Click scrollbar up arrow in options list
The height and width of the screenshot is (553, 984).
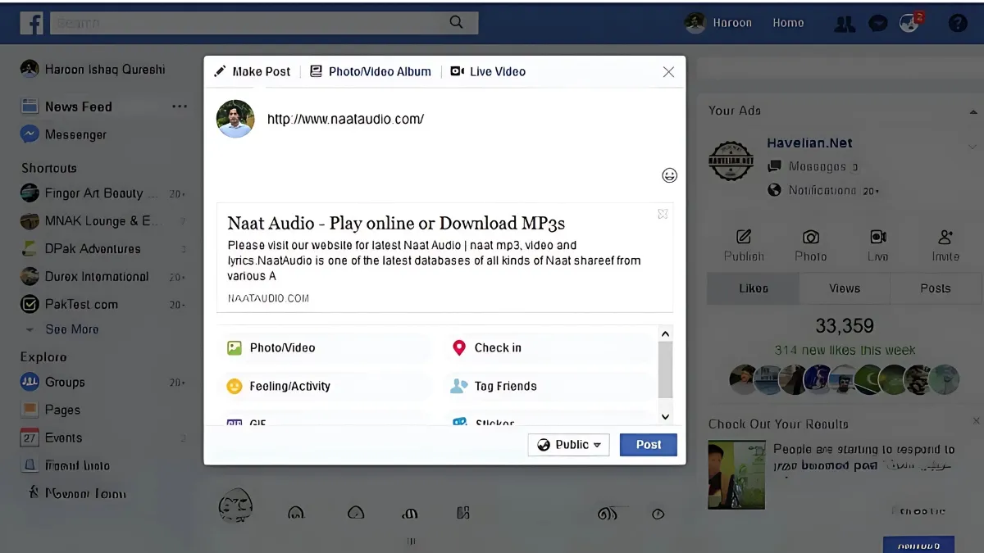pyautogui.click(x=665, y=333)
